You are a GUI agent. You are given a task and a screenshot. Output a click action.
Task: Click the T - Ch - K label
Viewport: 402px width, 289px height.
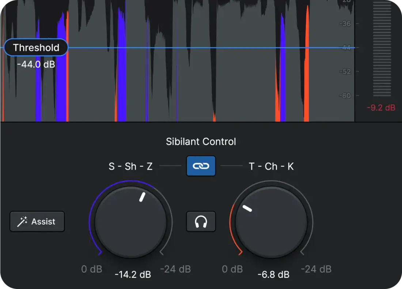271,166
